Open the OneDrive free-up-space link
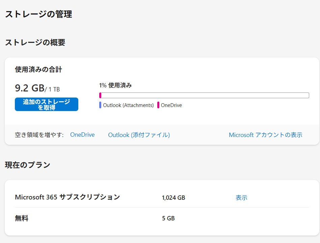Screen dimensions: 320x243 pyautogui.click(x=82, y=135)
